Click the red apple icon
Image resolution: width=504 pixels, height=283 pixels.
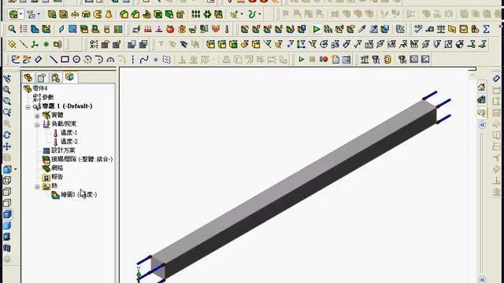(x=170, y=30)
